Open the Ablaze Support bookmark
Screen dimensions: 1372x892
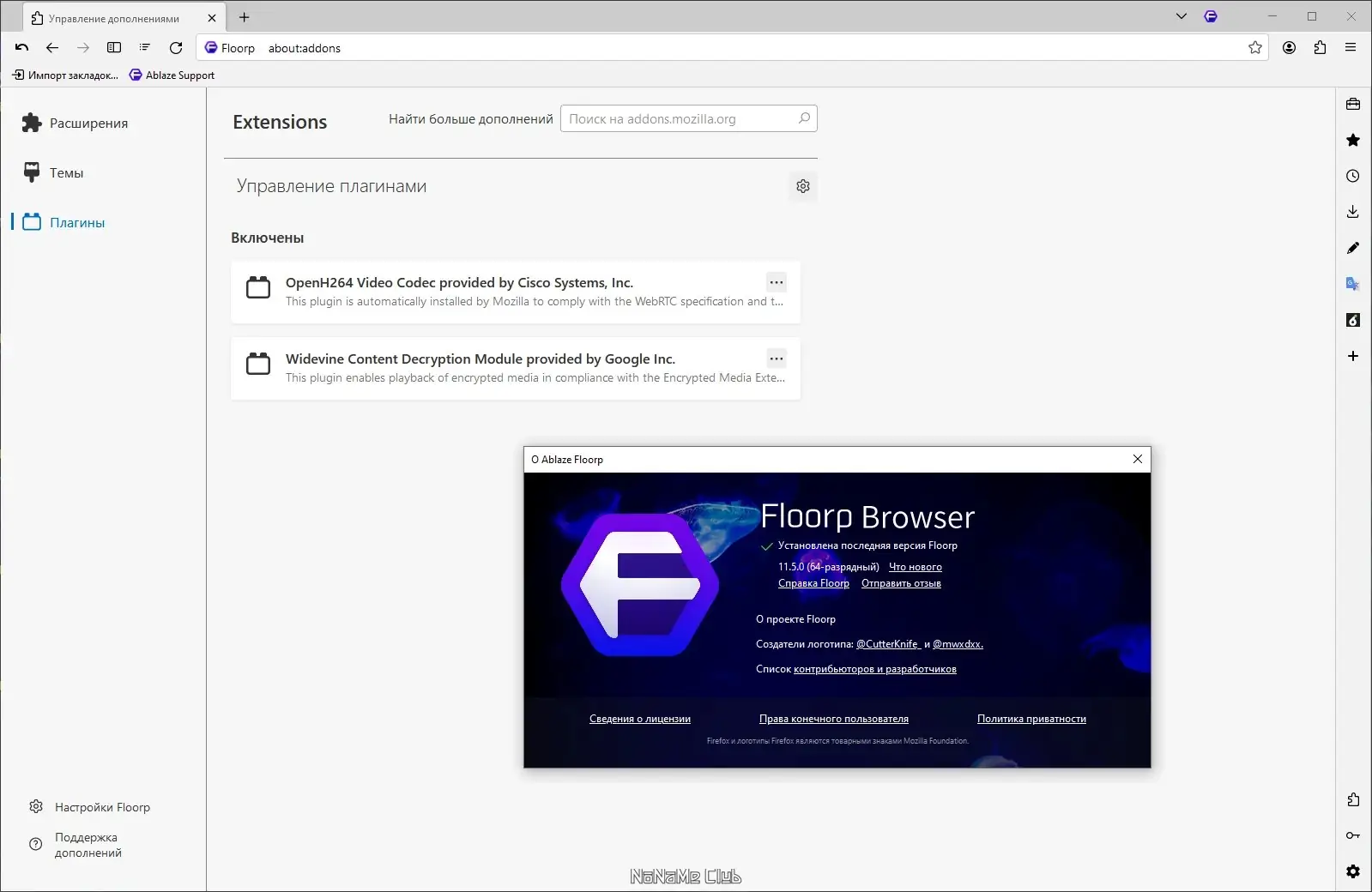(x=172, y=75)
